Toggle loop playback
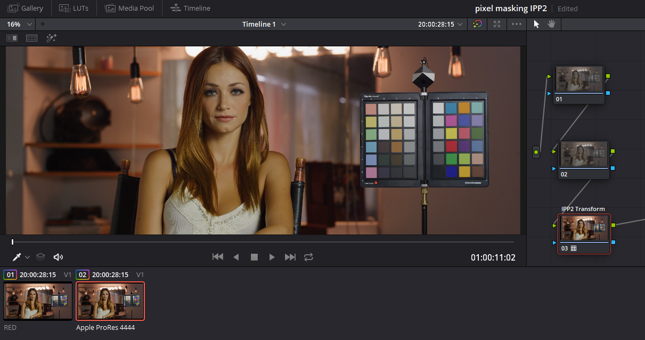 (x=309, y=257)
